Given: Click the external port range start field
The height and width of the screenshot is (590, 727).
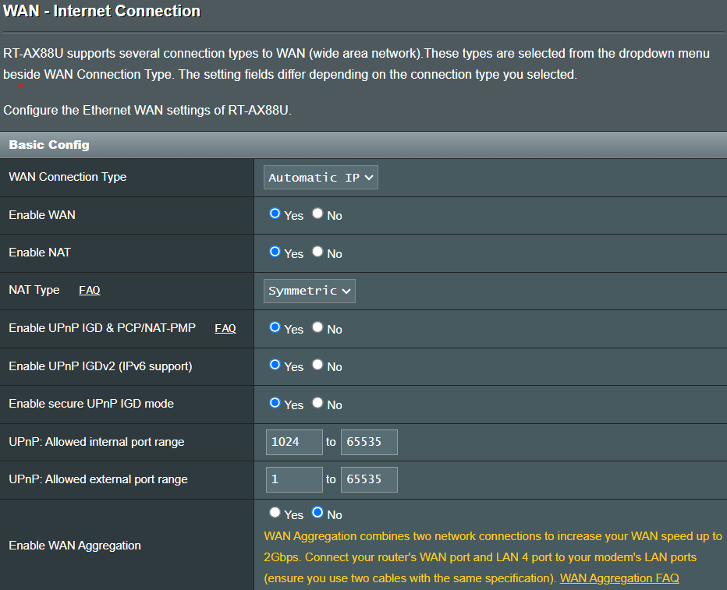Looking at the screenshot, I should pyautogui.click(x=294, y=479).
